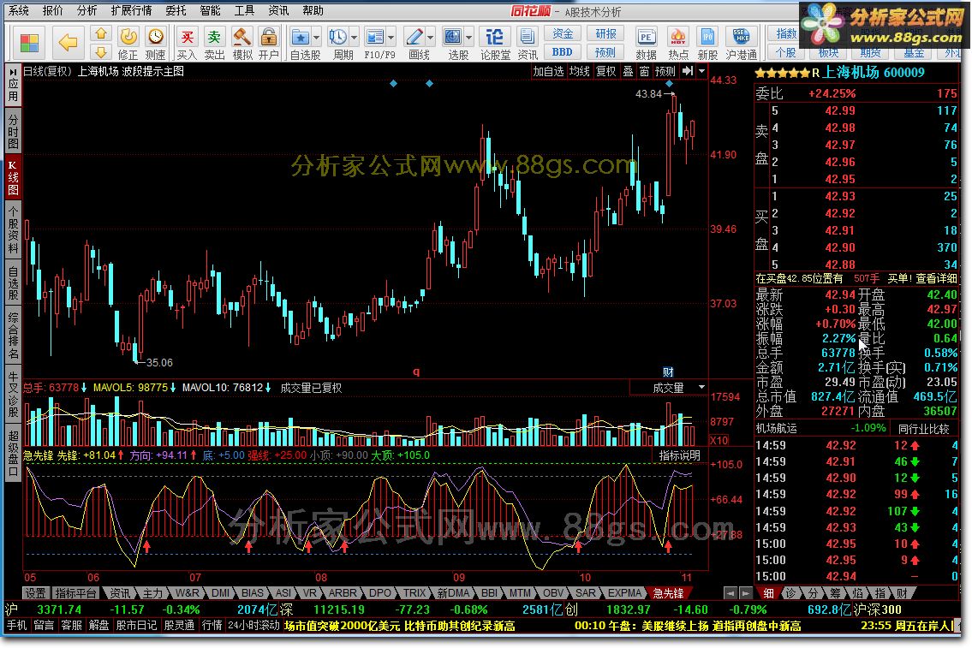Click the 加自选 add to watchlist button

pyautogui.click(x=549, y=71)
